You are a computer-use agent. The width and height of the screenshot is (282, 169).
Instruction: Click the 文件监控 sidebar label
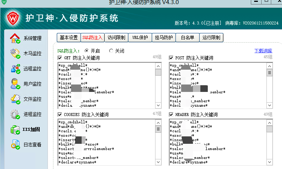[x=33, y=99]
